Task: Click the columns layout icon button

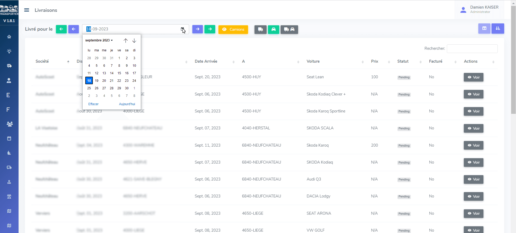Action: point(484,29)
